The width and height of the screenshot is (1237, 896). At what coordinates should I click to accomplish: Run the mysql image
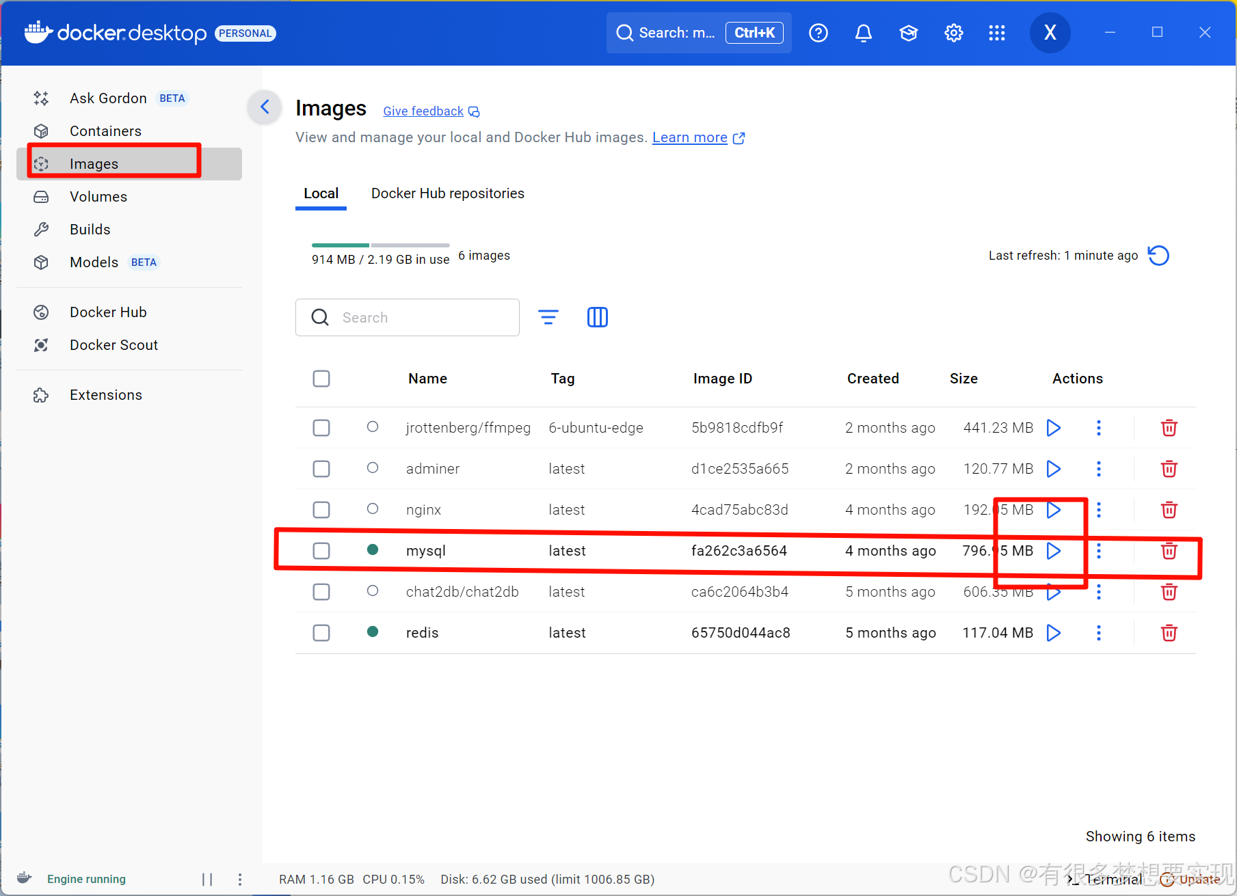tap(1053, 551)
